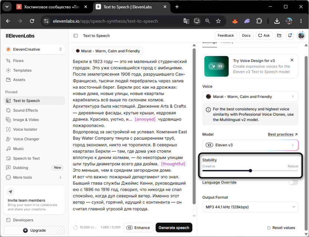Switch to the Хостинговое сообщество browser tab
This screenshot has height=237, width=309.
click(x=52, y=7)
